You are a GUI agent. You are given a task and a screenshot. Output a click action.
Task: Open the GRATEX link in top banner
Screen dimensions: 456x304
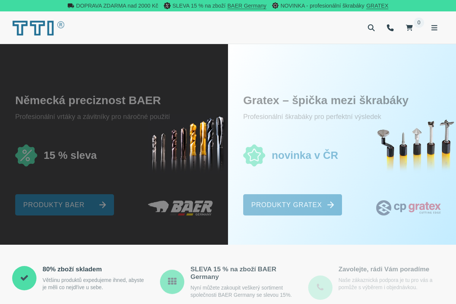pos(377,6)
